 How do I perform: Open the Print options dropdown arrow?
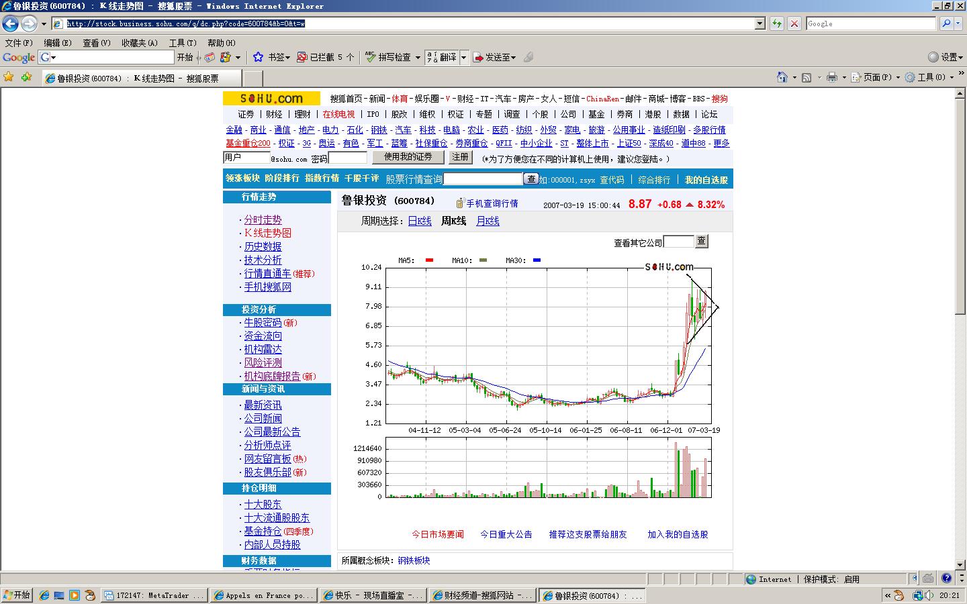pyautogui.click(x=843, y=77)
